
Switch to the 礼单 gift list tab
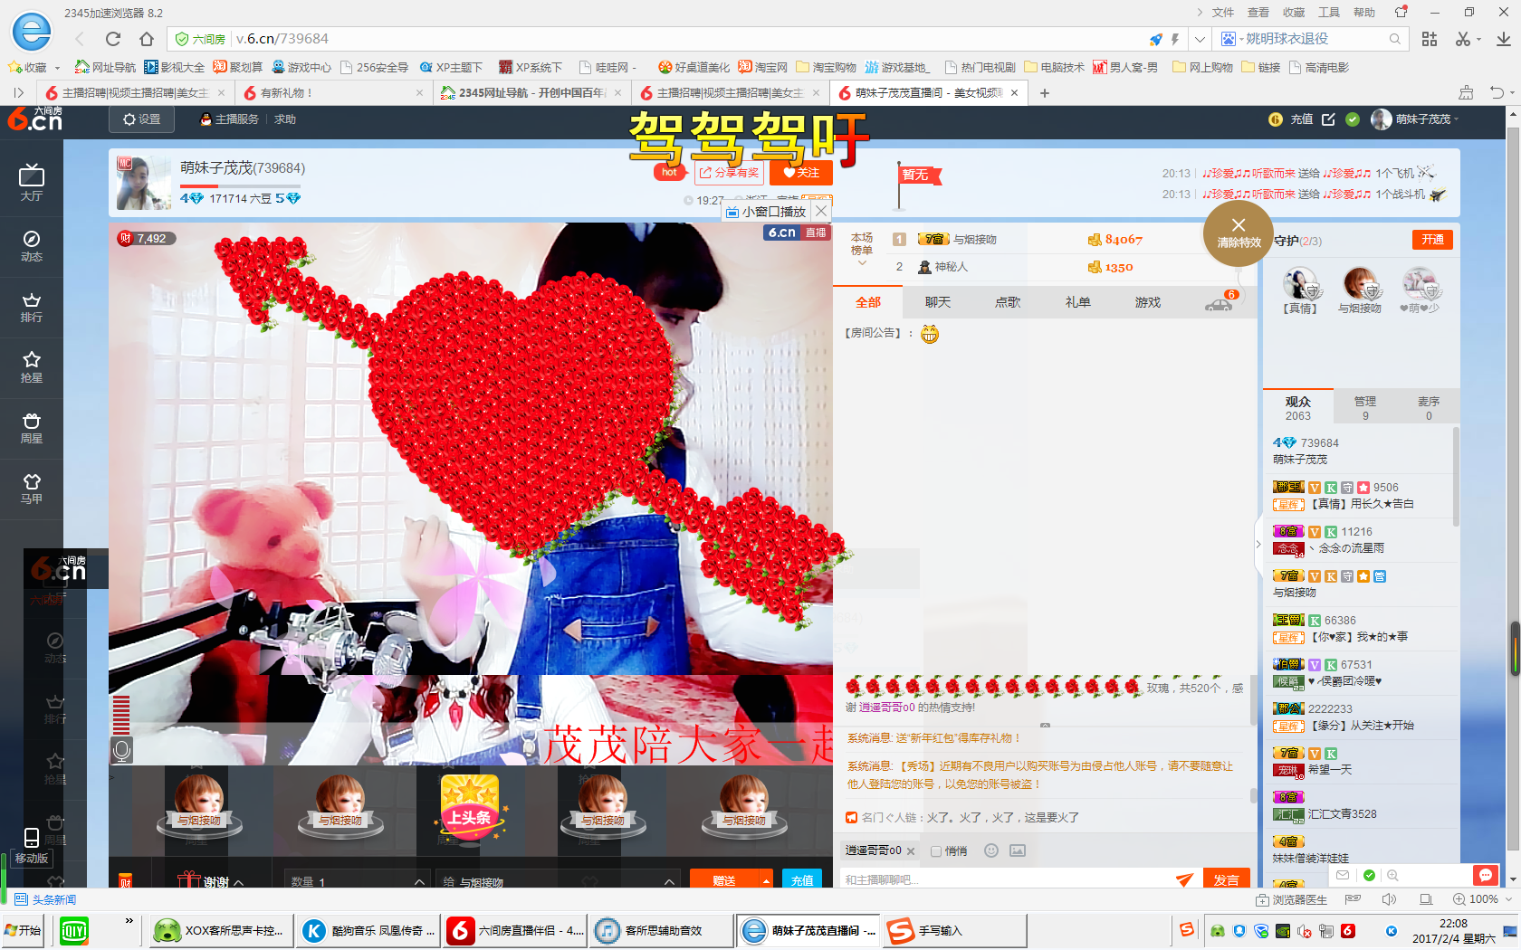tap(1077, 302)
